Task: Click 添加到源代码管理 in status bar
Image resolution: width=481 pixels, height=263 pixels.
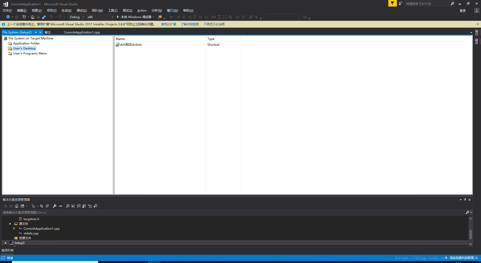Action: point(461,258)
